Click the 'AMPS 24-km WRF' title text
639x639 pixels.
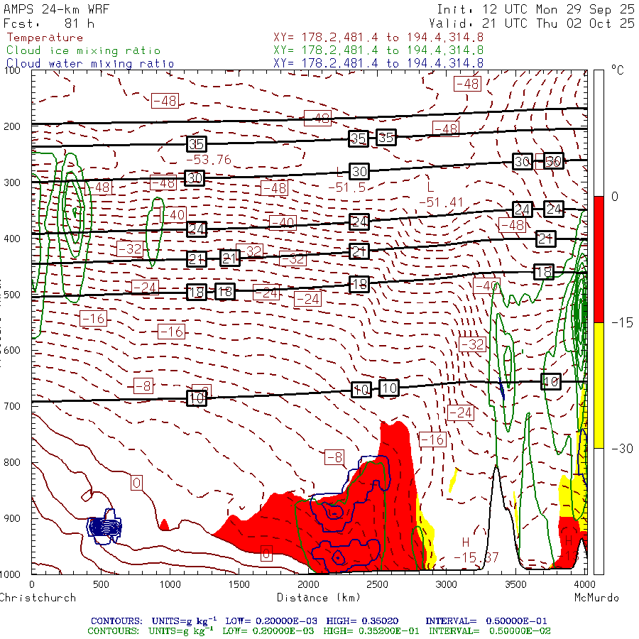point(56,9)
